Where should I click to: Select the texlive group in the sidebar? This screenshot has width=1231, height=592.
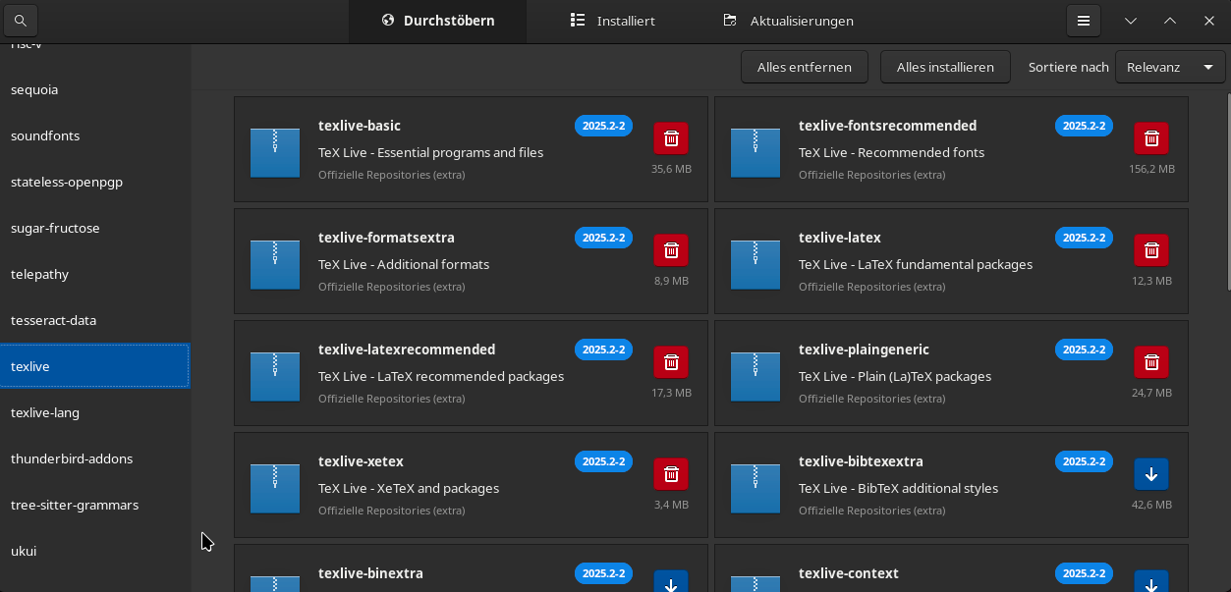coord(94,366)
